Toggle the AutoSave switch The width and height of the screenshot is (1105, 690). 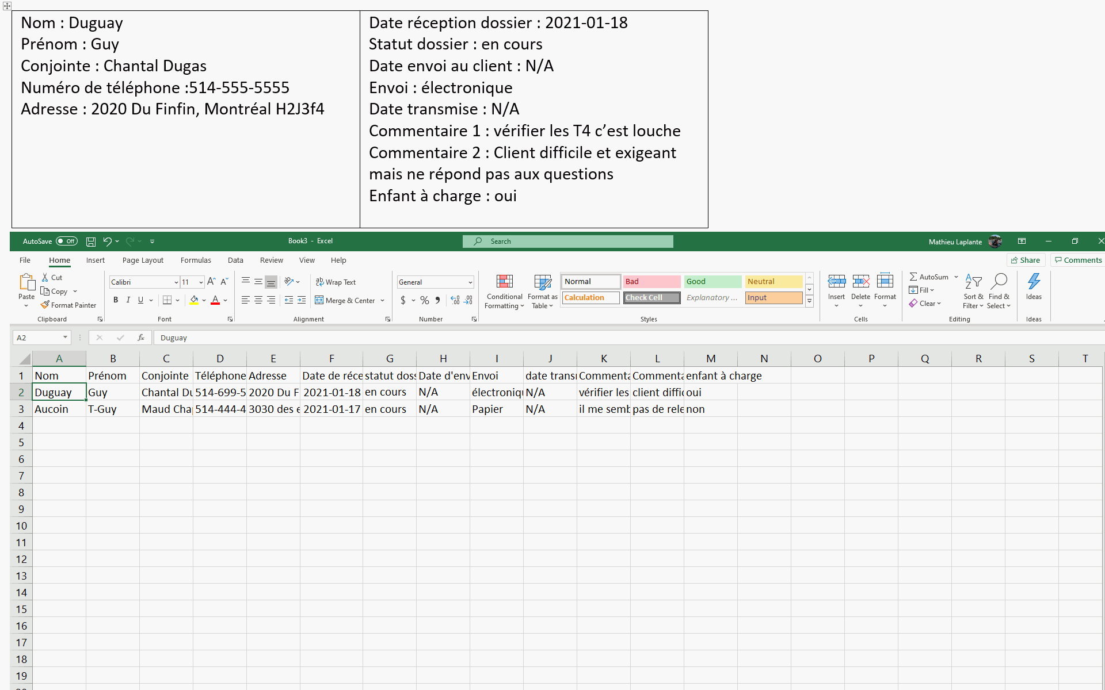pyautogui.click(x=67, y=241)
